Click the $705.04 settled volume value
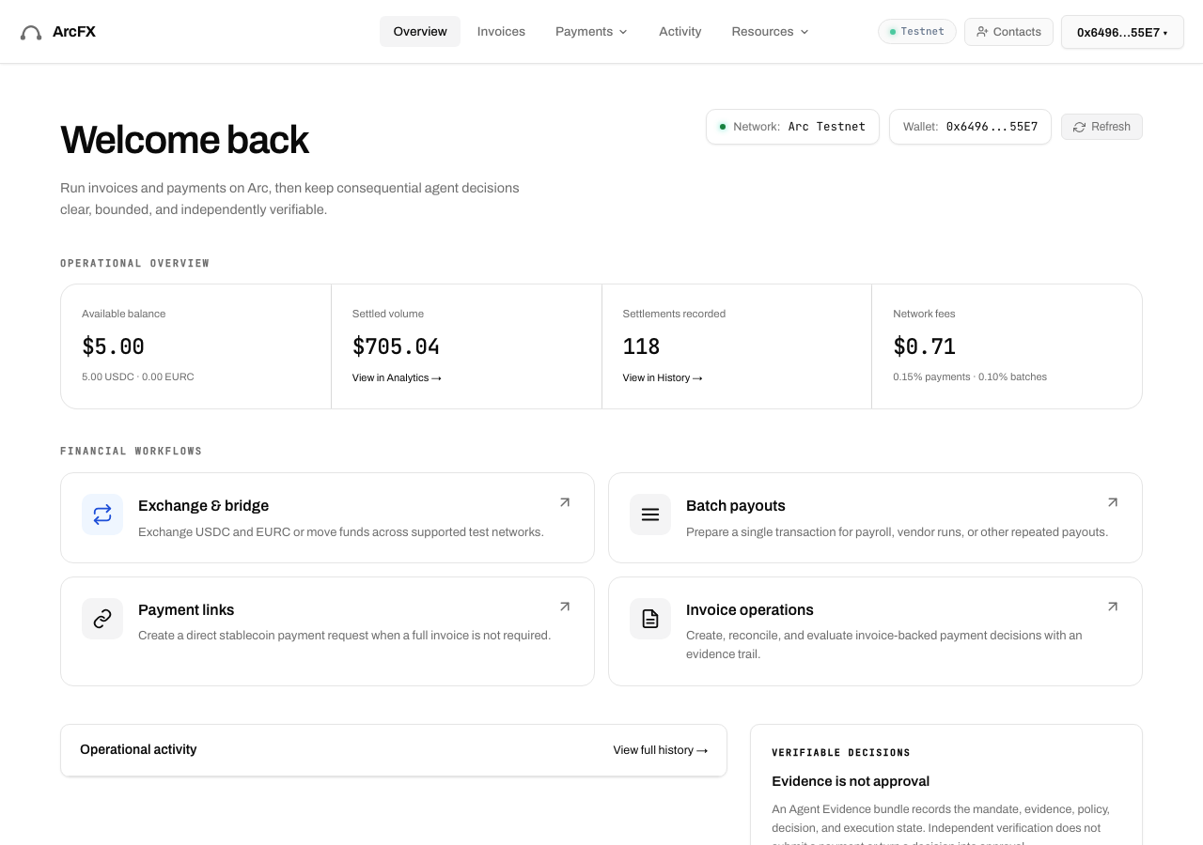The height and width of the screenshot is (845, 1203). click(396, 346)
